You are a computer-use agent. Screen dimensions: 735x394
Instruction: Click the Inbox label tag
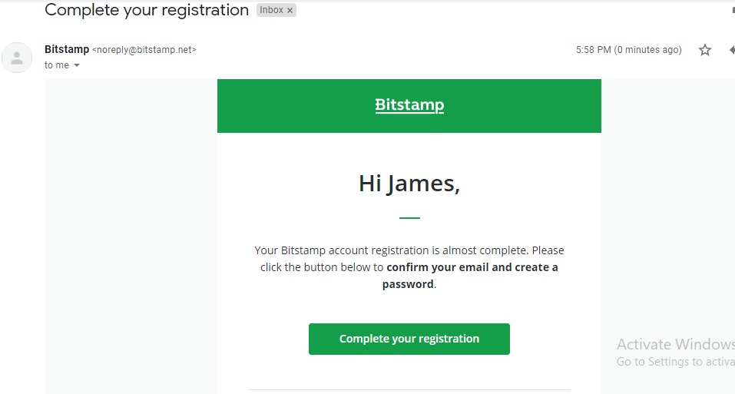point(270,11)
